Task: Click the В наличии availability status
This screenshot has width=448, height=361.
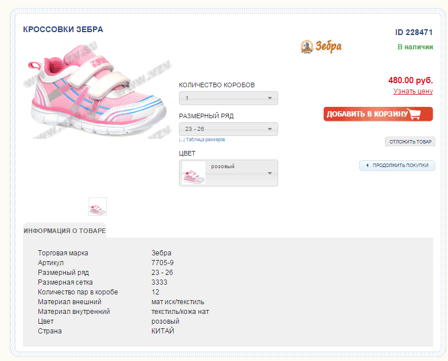Action: [x=415, y=47]
